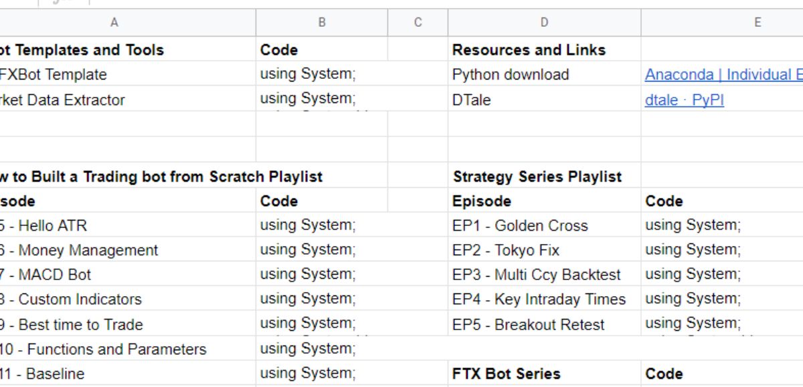The width and height of the screenshot is (803, 387).
Task: Click the FXBot Template cell
Action: coord(54,74)
